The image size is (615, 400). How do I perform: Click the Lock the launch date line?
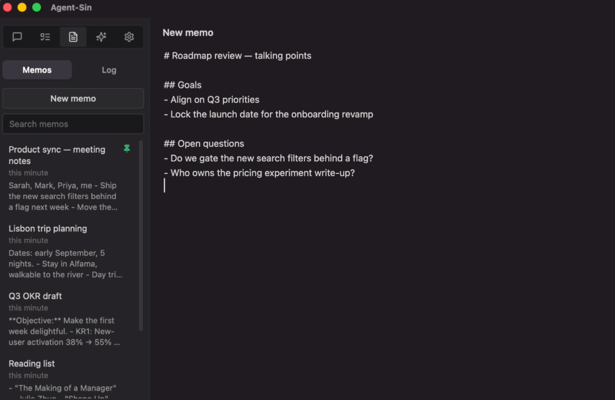coord(268,114)
